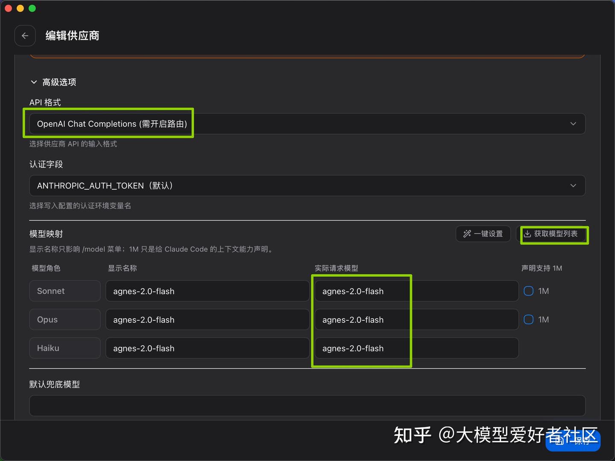This screenshot has width=615, height=461.
Task: Click the macOS green zoom window button
Action: click(x=32, y=9)
